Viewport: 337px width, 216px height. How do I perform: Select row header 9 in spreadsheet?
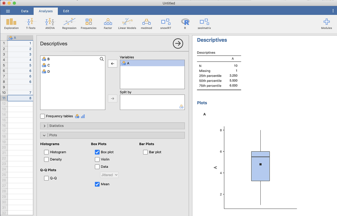pyautogui.click(x=4, y=87)
